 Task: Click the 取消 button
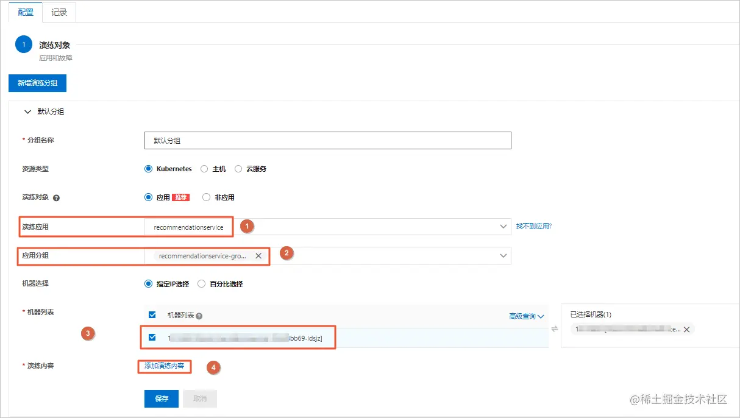tap(200, 399)
